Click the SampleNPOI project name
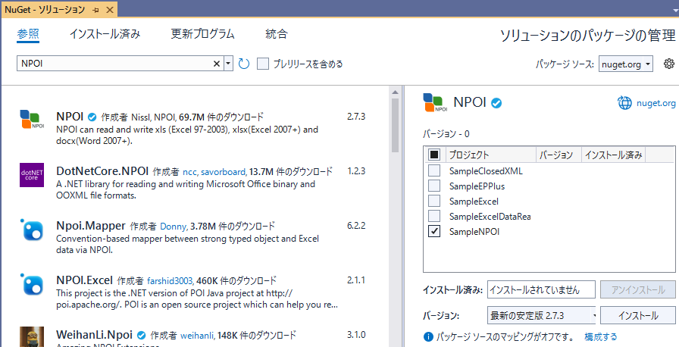The width and height of the screenshot is (679, 347). pyautogui.click(x=474, y=232)
